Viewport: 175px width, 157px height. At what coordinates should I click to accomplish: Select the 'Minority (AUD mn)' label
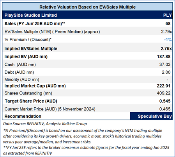[22, 79]
